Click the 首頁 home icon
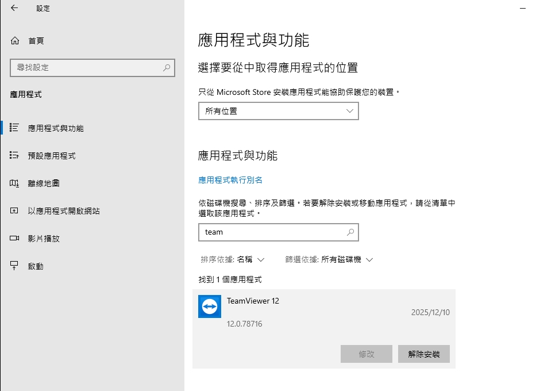 [x=15, y=41]
